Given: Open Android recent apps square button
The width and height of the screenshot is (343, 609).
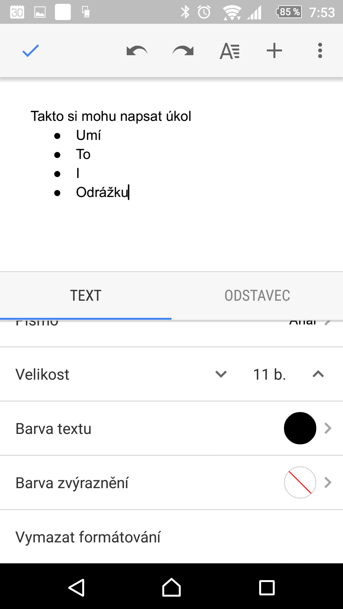Looking at the screenshot, I should pos(267,588).
